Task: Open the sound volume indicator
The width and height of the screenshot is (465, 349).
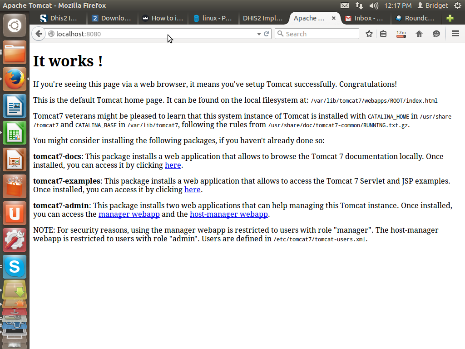Action: 374,5
